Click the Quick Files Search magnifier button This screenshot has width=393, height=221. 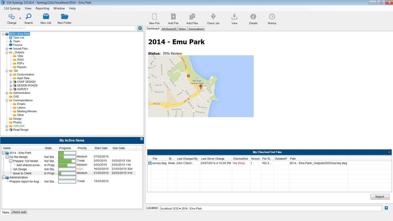point(140,28)
